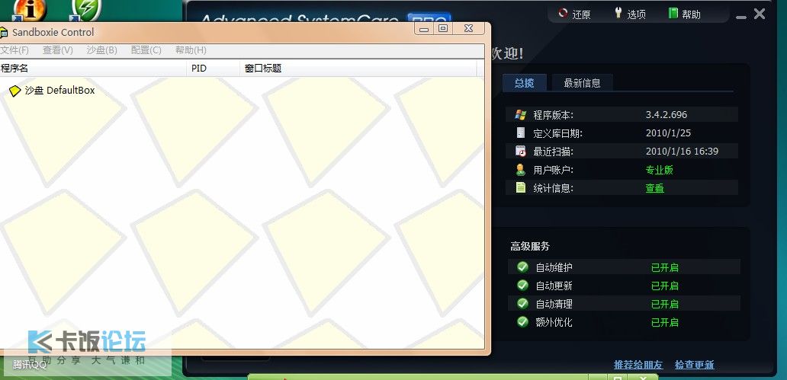Click the green book icon beside 帮助
The height and width of the screenshot is (380, 787).
(673, 13)
